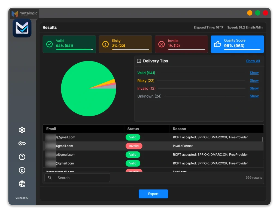This screenshot has height=214, width=279.
Task: Click the Risky progress bar
Action: coord(131,49)
